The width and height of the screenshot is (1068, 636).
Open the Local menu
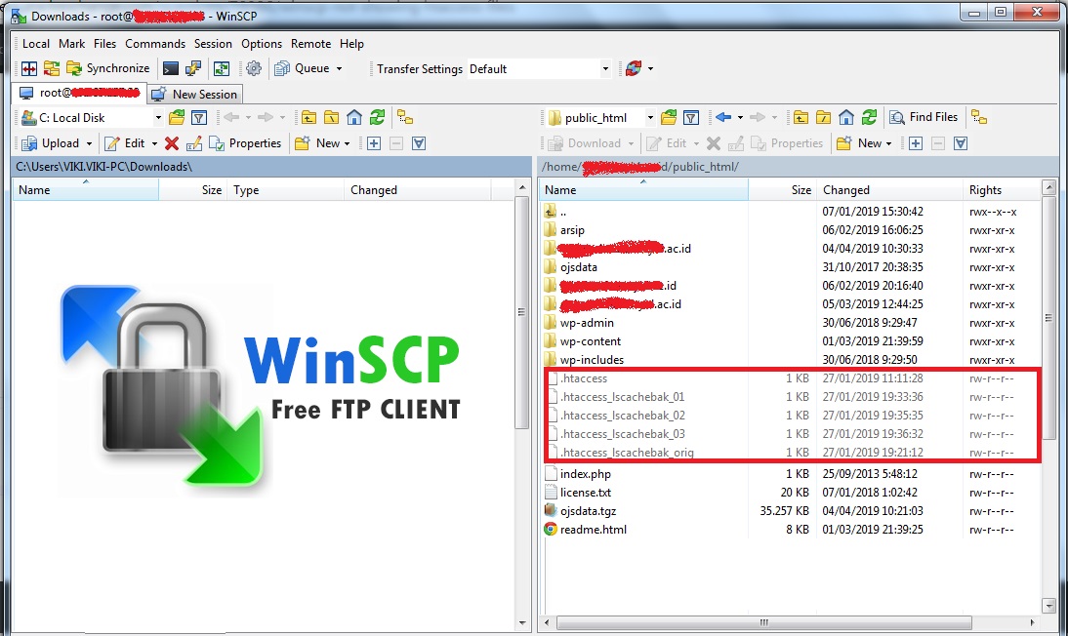[36, 44]
